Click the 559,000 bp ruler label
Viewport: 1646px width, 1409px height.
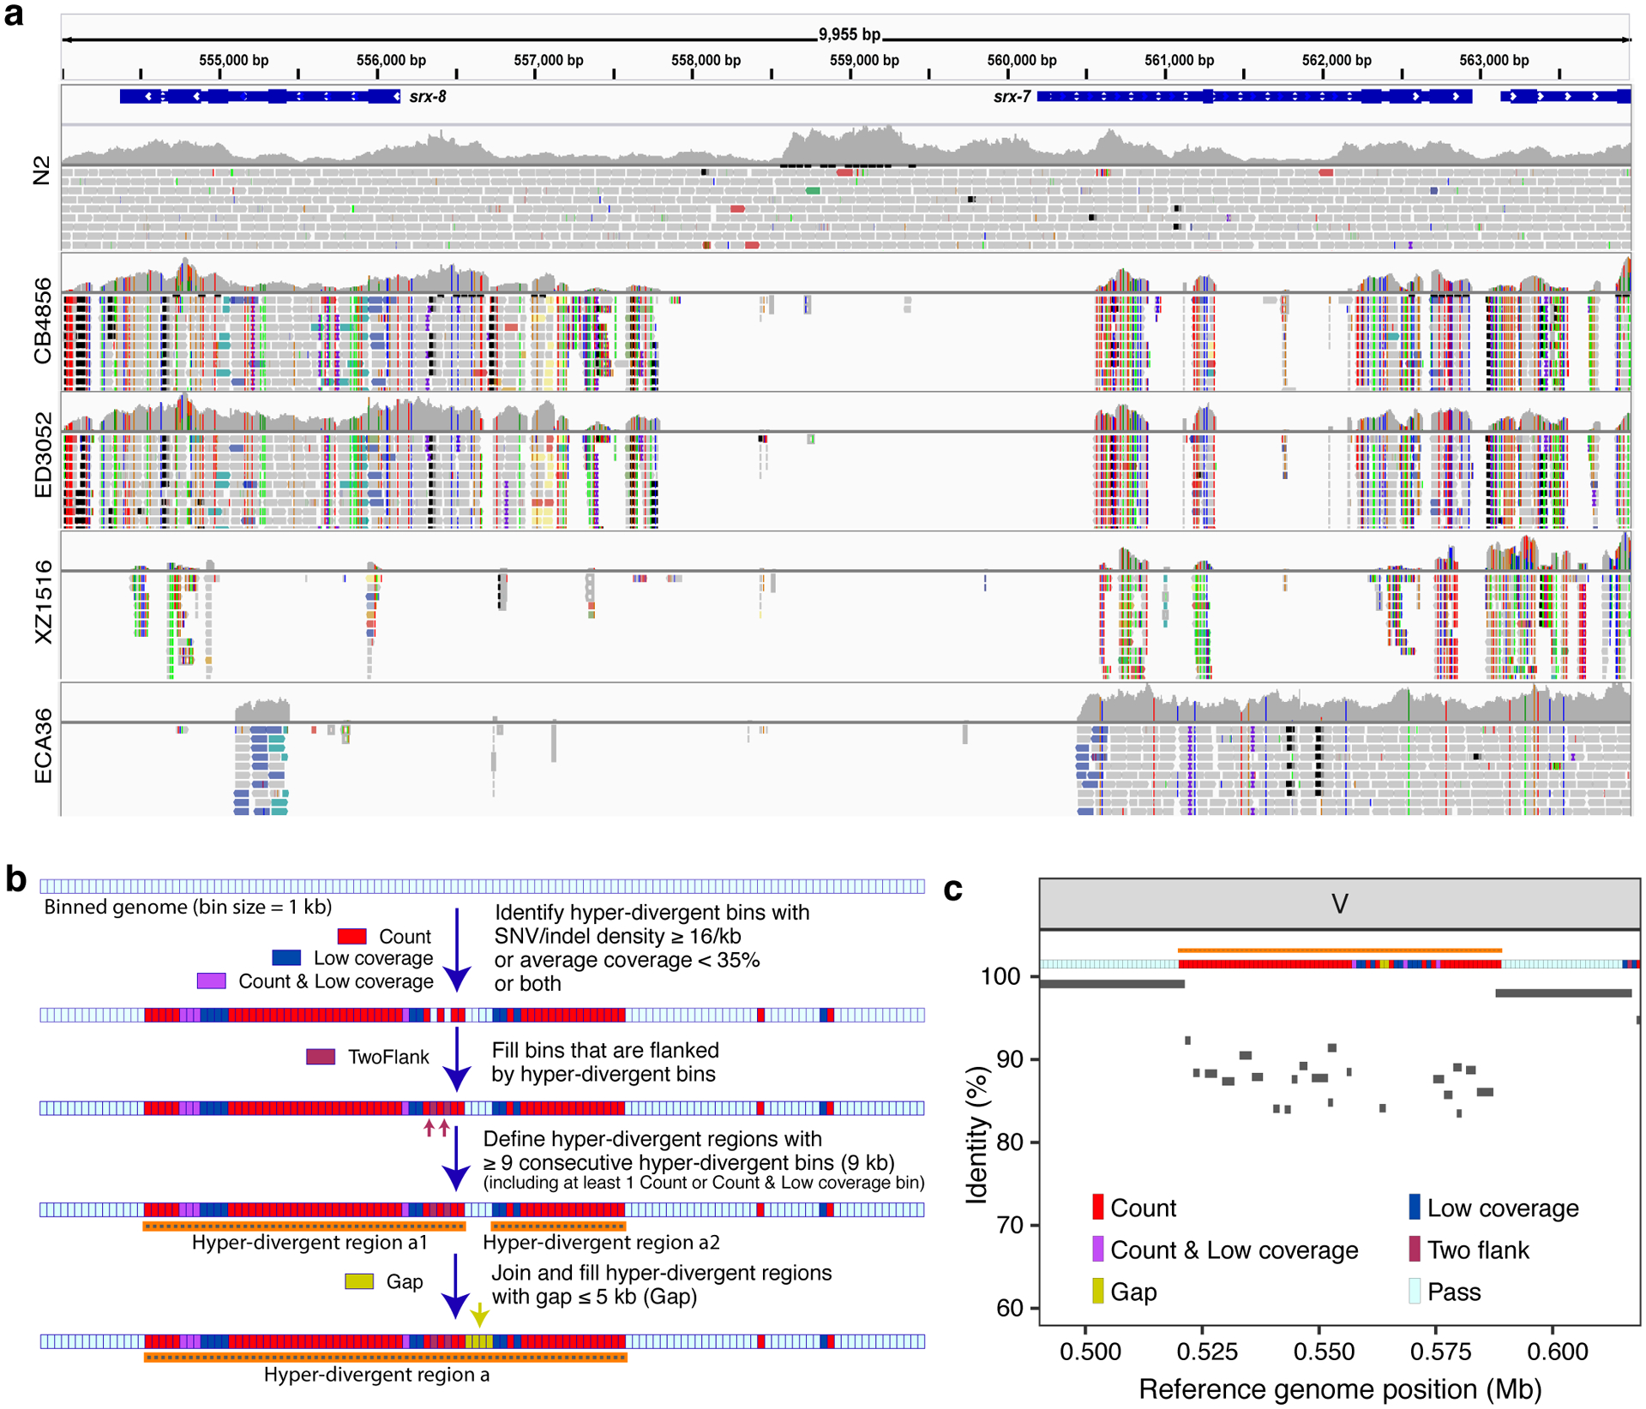click(x=864, y=60)
